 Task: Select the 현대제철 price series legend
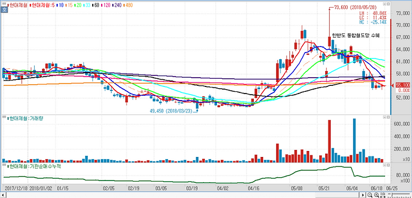[18, 5]
